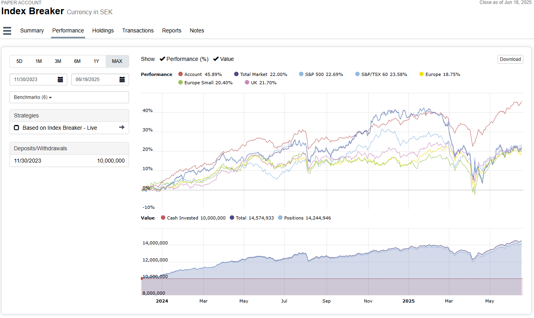Open the start date calendar picker icon
Image resolution: width=534 pixels, height=318 pixels.
60,79
